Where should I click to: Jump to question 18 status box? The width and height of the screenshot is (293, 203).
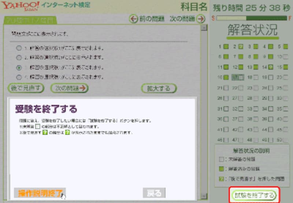[256, 77]
